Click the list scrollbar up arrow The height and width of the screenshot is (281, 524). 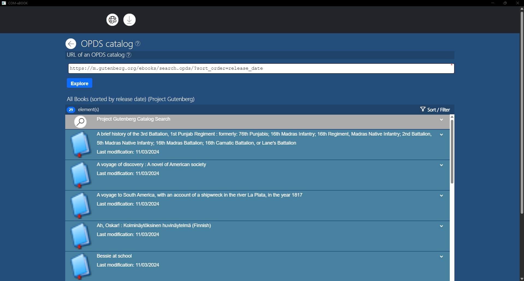pyautogui.click(x=452, y=117)
